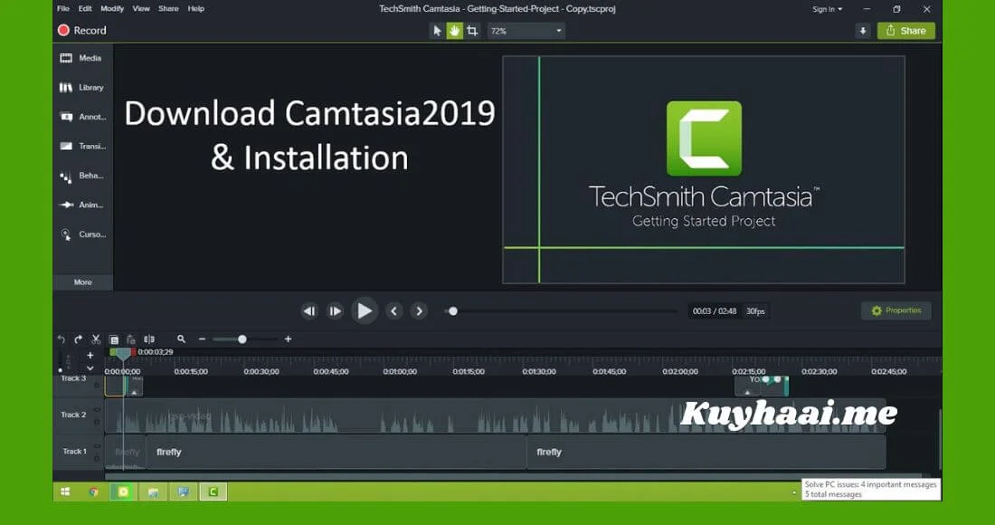Click the horizontal timeline scrollbar
The image size is (995, 525).
point(513,475)
